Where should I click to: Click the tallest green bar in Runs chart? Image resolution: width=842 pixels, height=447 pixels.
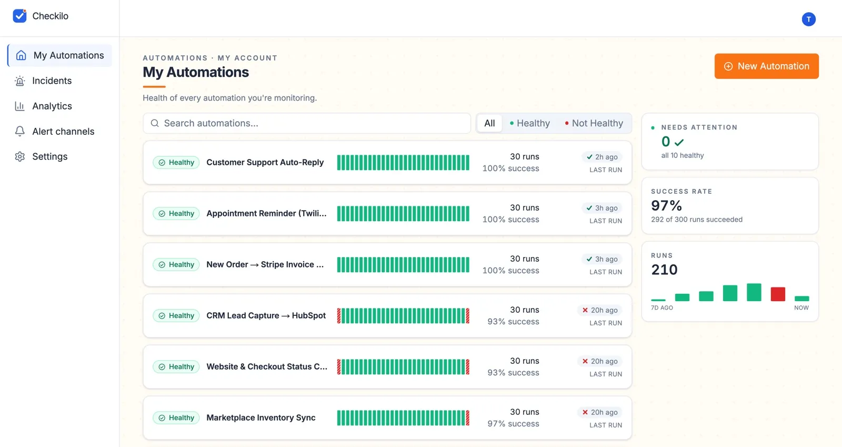click(x=754, y=292)
